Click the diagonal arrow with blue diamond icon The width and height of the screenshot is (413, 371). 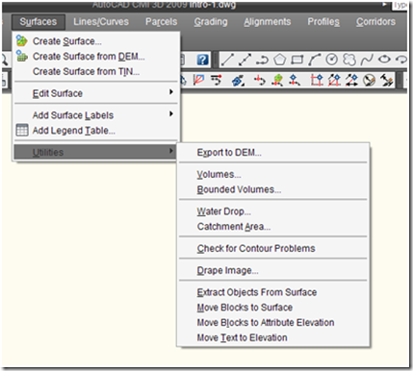(x=334, y=80)
